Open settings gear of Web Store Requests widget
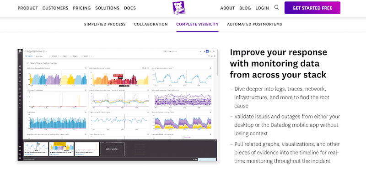The image size is (366, 169). click(86, 68)
